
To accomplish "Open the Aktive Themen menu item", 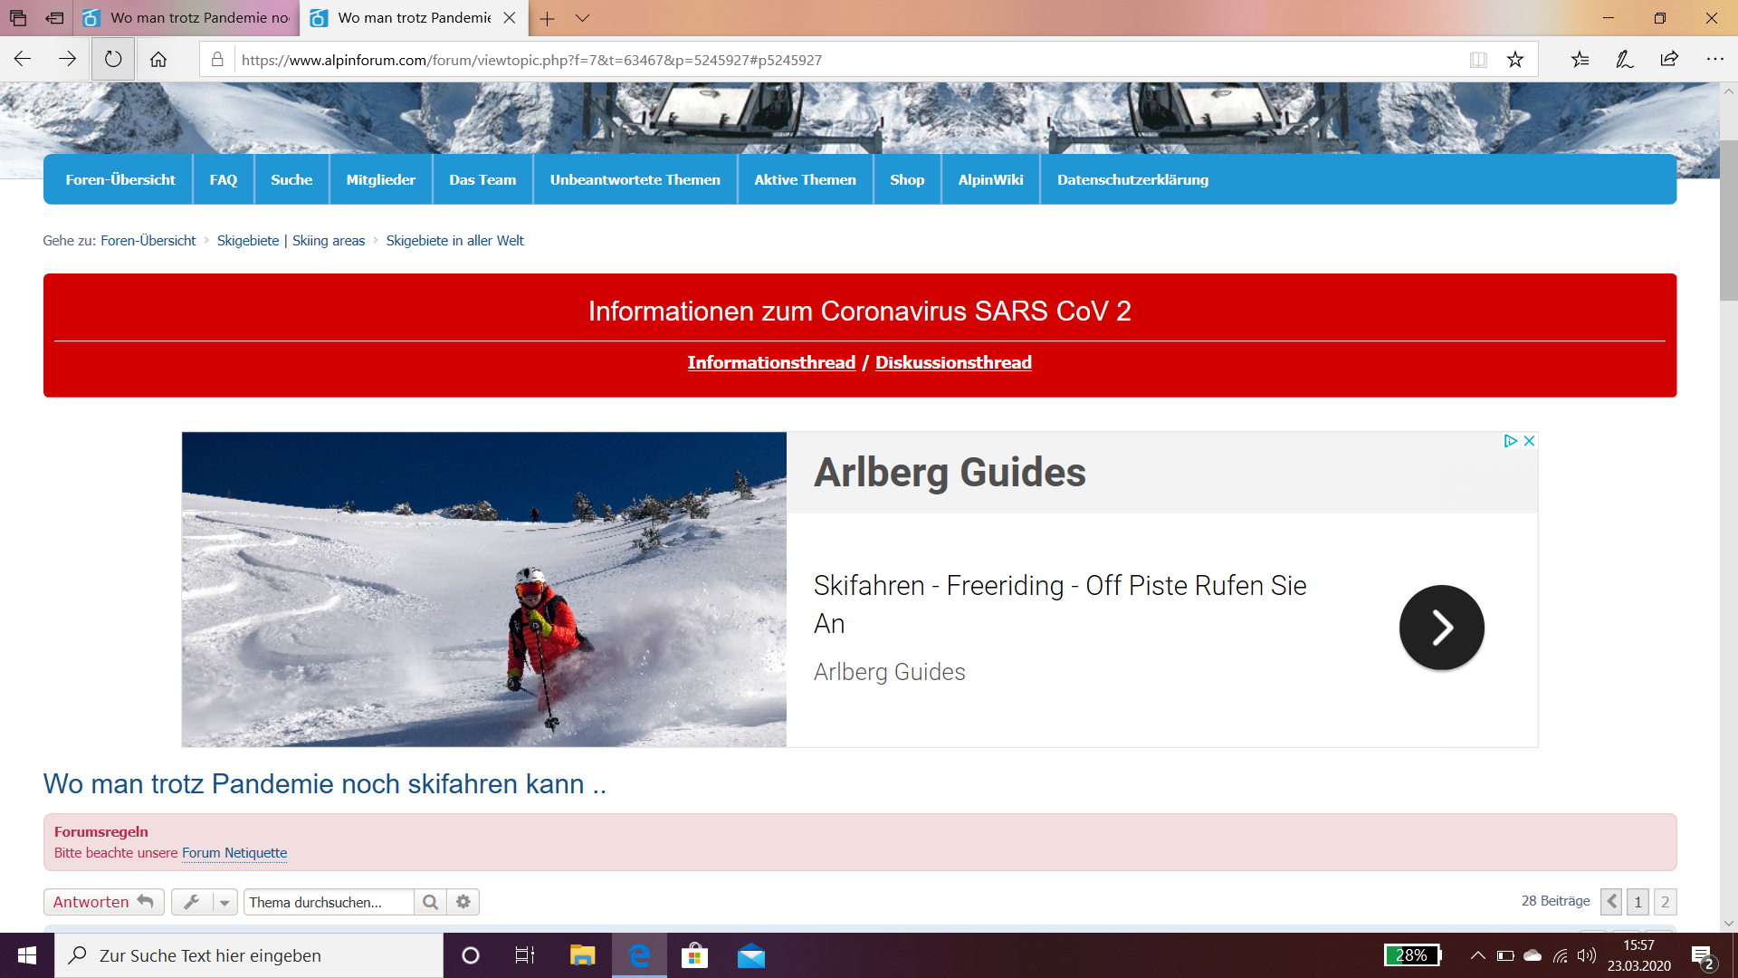I will pyautogui.click(x=805, y=179).
